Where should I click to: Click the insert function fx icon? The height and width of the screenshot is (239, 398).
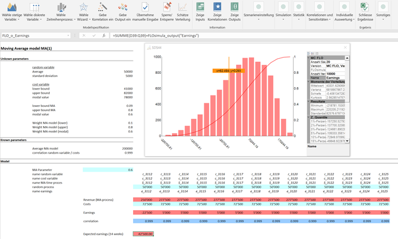click(104, 35)
